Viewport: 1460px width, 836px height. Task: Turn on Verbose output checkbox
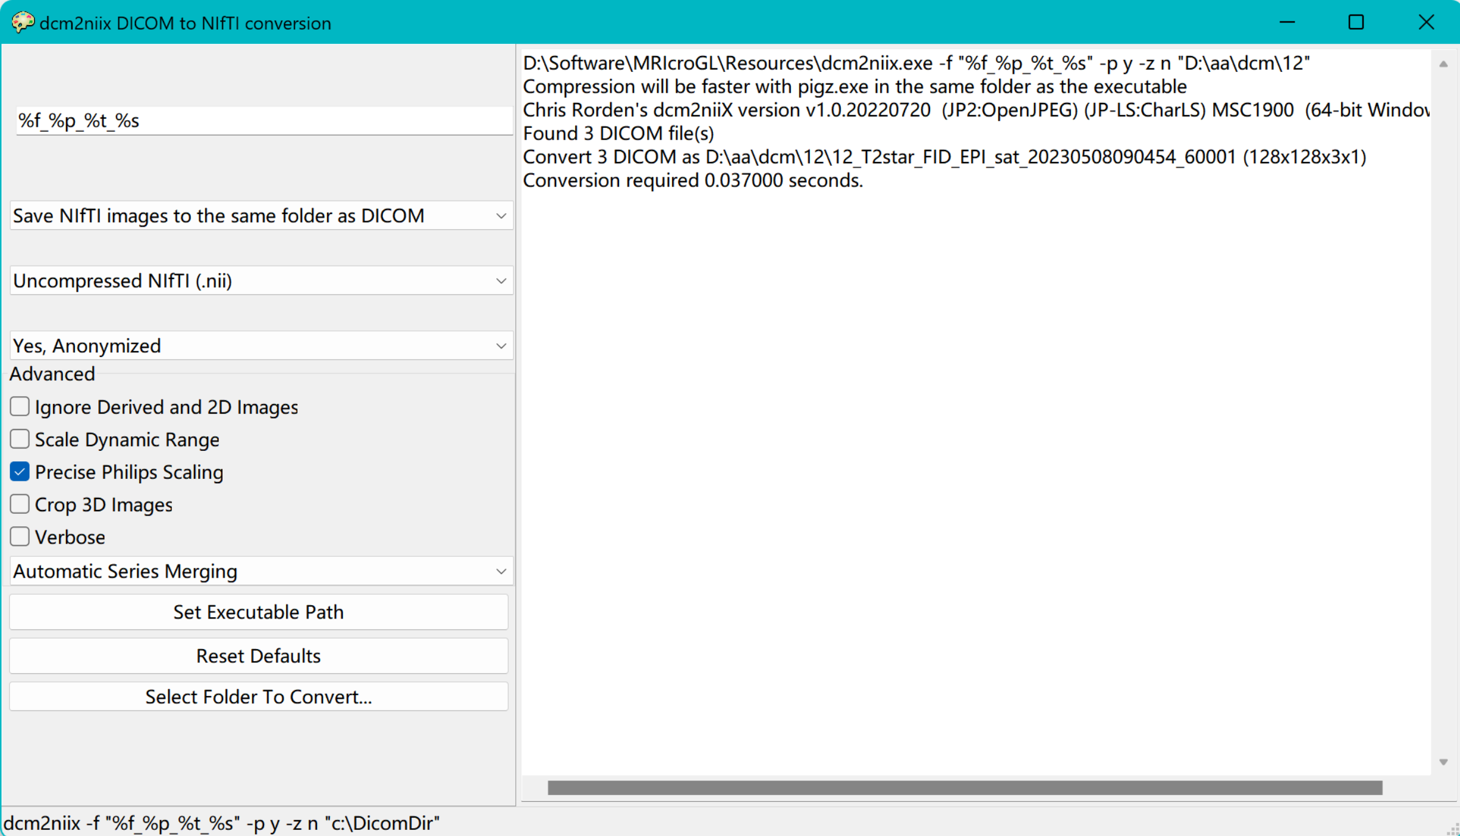[20, 537]
